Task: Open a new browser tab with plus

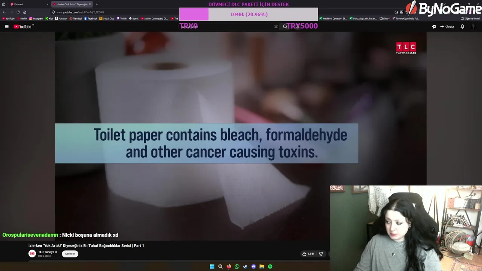Action: tap(97, 4)
